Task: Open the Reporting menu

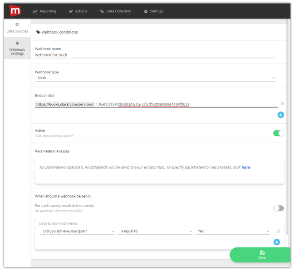Action: (x=45, y=11)
